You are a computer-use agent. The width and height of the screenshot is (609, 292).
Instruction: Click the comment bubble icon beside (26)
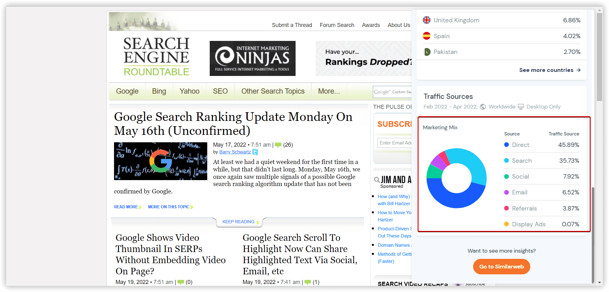(278, 145)
